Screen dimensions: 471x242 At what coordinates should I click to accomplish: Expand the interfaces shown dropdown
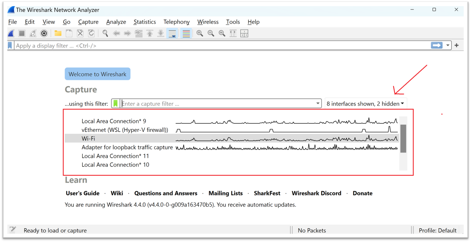365,104
